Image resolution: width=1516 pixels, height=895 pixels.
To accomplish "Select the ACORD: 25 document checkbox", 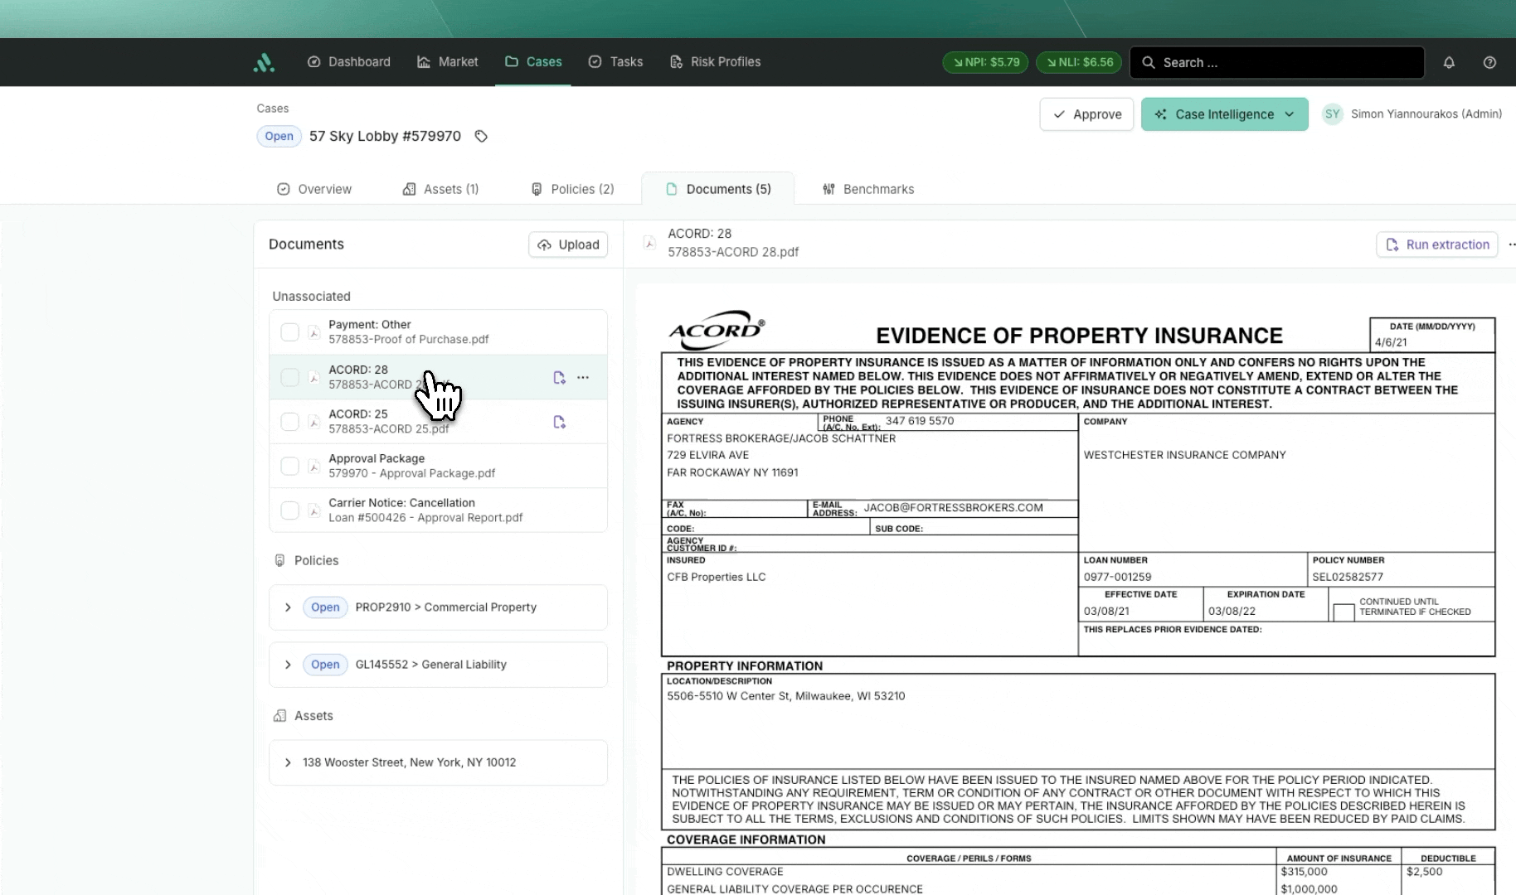I will (289, 422).
